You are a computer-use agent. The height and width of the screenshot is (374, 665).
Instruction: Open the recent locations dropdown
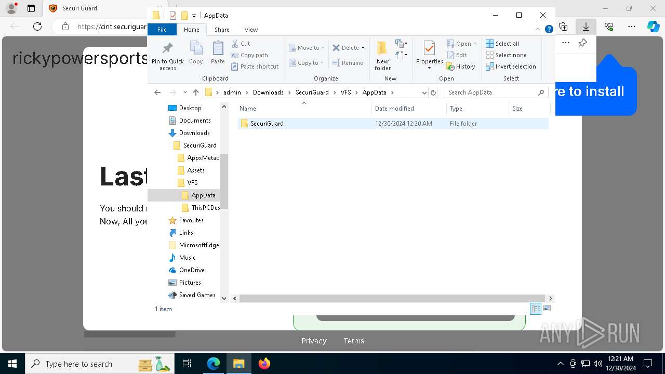click(x=185, y=92)
